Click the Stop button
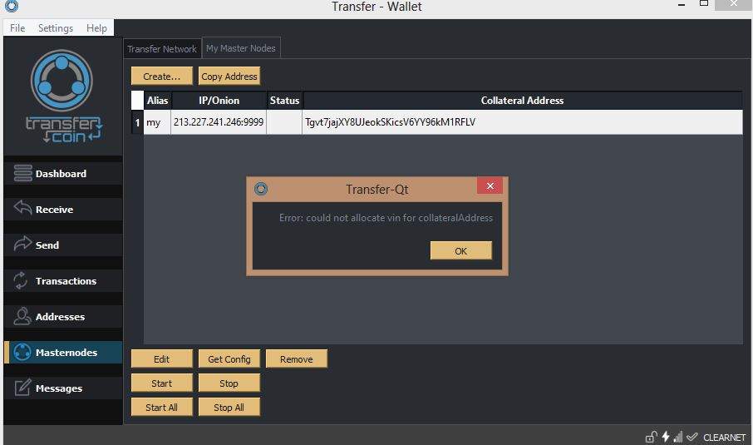The image size is (753, 445). [229, 383]
